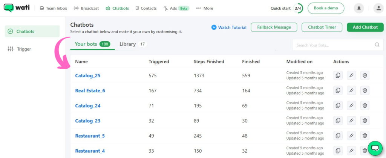The image size is (386, 158).
Task: Duplicate the Restaurant_5 chatbot
Action: click(x=338, y=135)
